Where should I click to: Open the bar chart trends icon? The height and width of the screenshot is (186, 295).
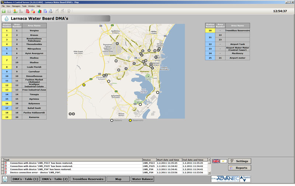click(x=39, y=11)
